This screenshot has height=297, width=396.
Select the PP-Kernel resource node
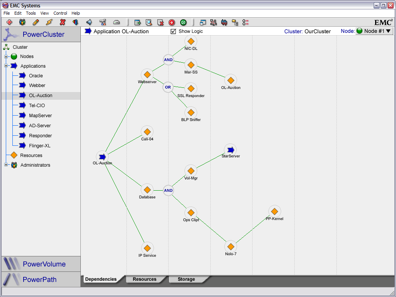tap(275, 212)
